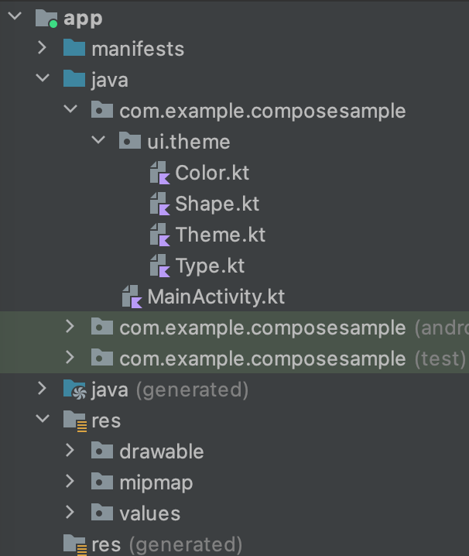This screenshot has height=556, width=469.
Task: Click the res resources folder icon
Action: (75, 420)
